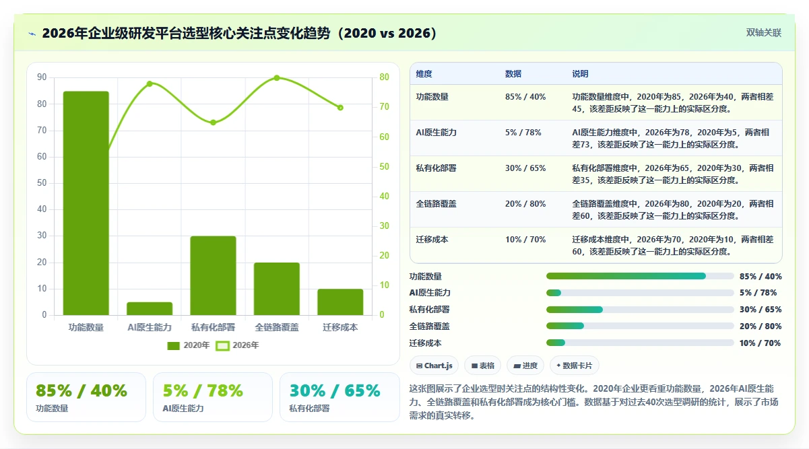Click the 全链路覆盖 table row name
809x449 pixels.
click(x=436, y=204)
